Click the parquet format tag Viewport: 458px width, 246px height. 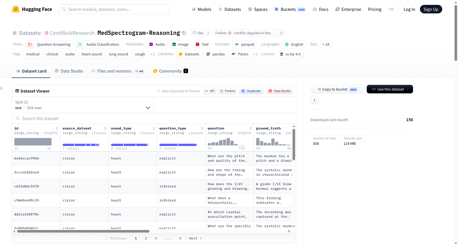245,44
